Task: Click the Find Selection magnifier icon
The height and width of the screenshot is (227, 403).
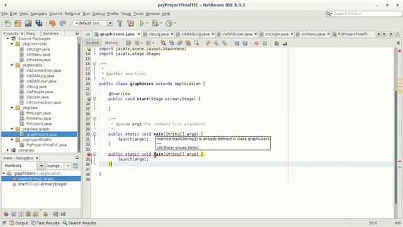Action: (x=163, y=44)
